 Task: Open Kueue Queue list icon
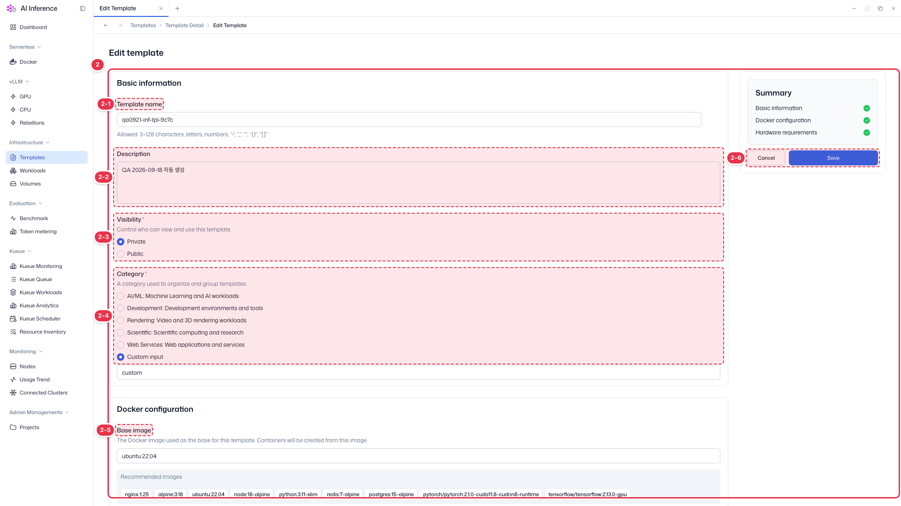click(x=13, y=279)
